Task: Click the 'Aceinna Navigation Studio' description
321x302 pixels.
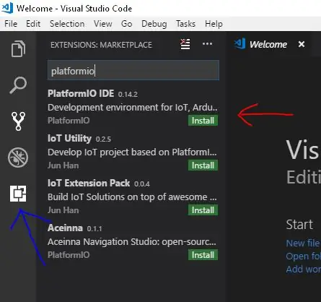Action: [132, 242]
